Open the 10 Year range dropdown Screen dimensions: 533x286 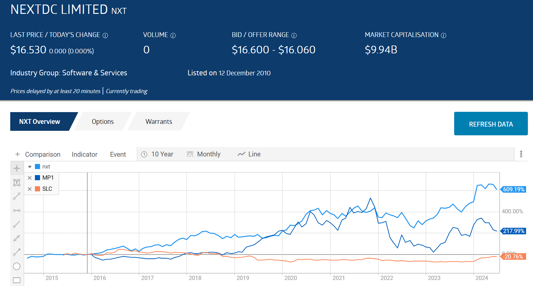(x=157, y=154)
